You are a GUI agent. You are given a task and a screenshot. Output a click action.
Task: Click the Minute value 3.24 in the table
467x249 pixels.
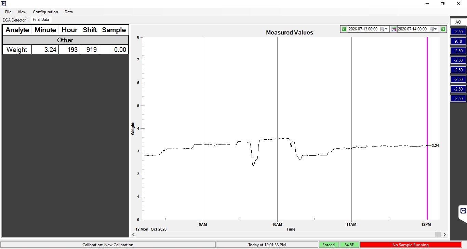point(45,50)
